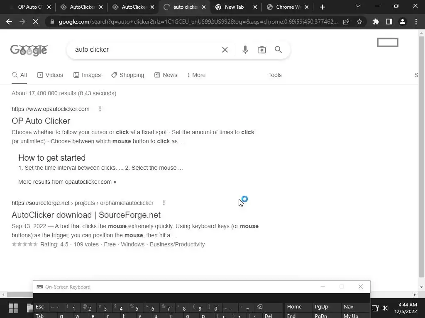Tap PgUp on the On-Screen Keyboard
425x318 pixels.
tap(326, 307)
